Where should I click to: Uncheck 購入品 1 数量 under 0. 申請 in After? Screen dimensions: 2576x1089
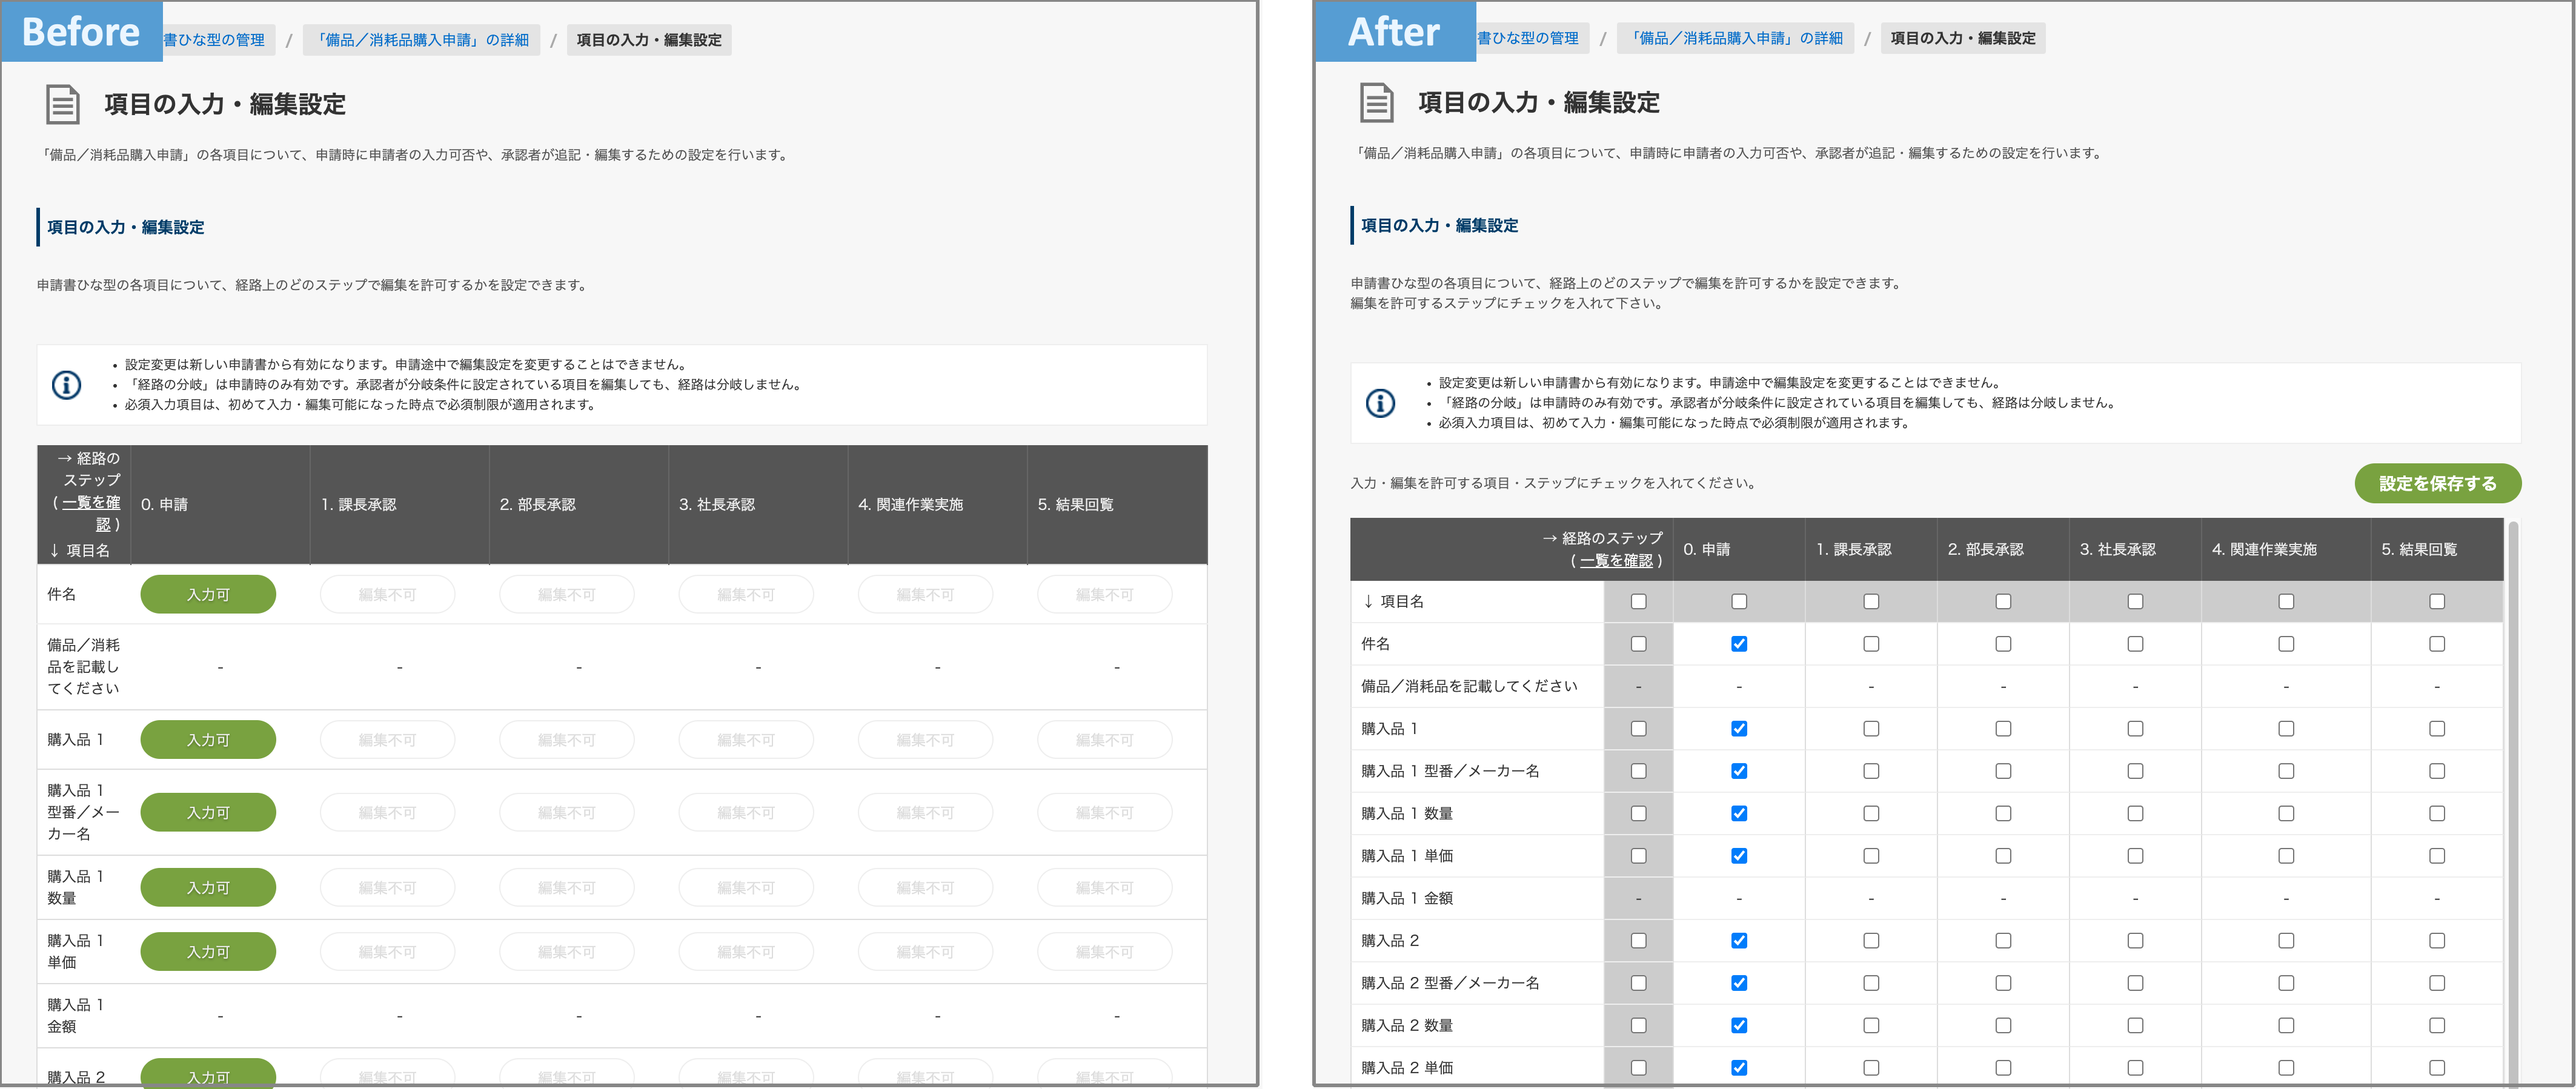[x=1739, y=813]
